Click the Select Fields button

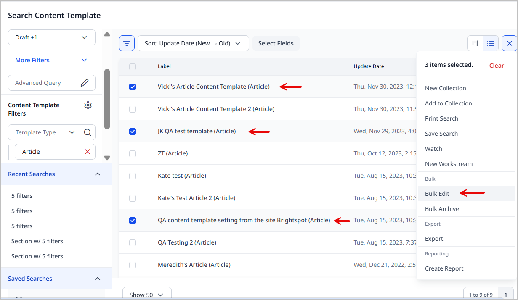pos(276,43)
